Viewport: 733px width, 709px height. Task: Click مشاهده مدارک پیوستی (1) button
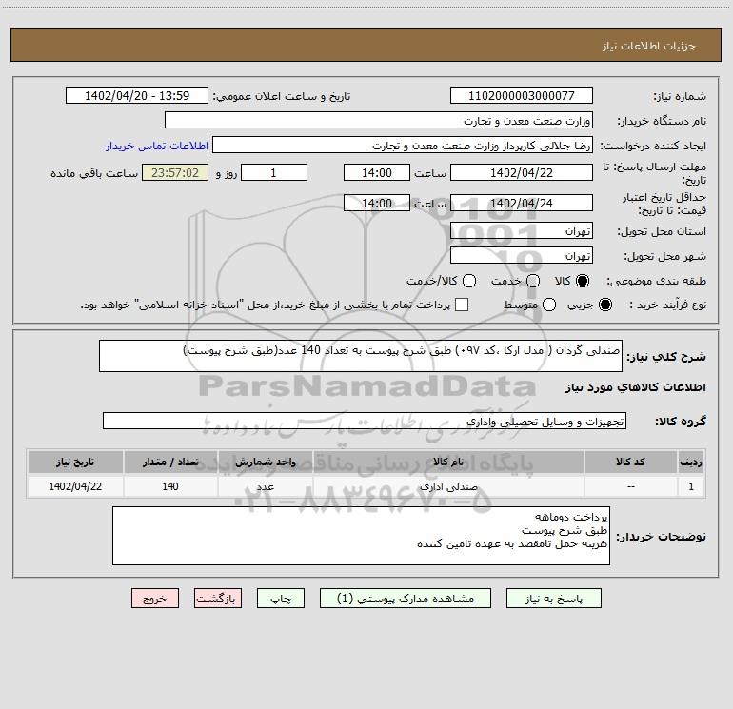[406, 599]
